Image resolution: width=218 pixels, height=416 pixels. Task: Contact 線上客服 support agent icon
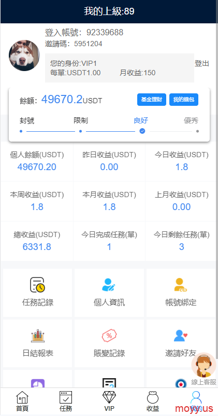point(204,365)
